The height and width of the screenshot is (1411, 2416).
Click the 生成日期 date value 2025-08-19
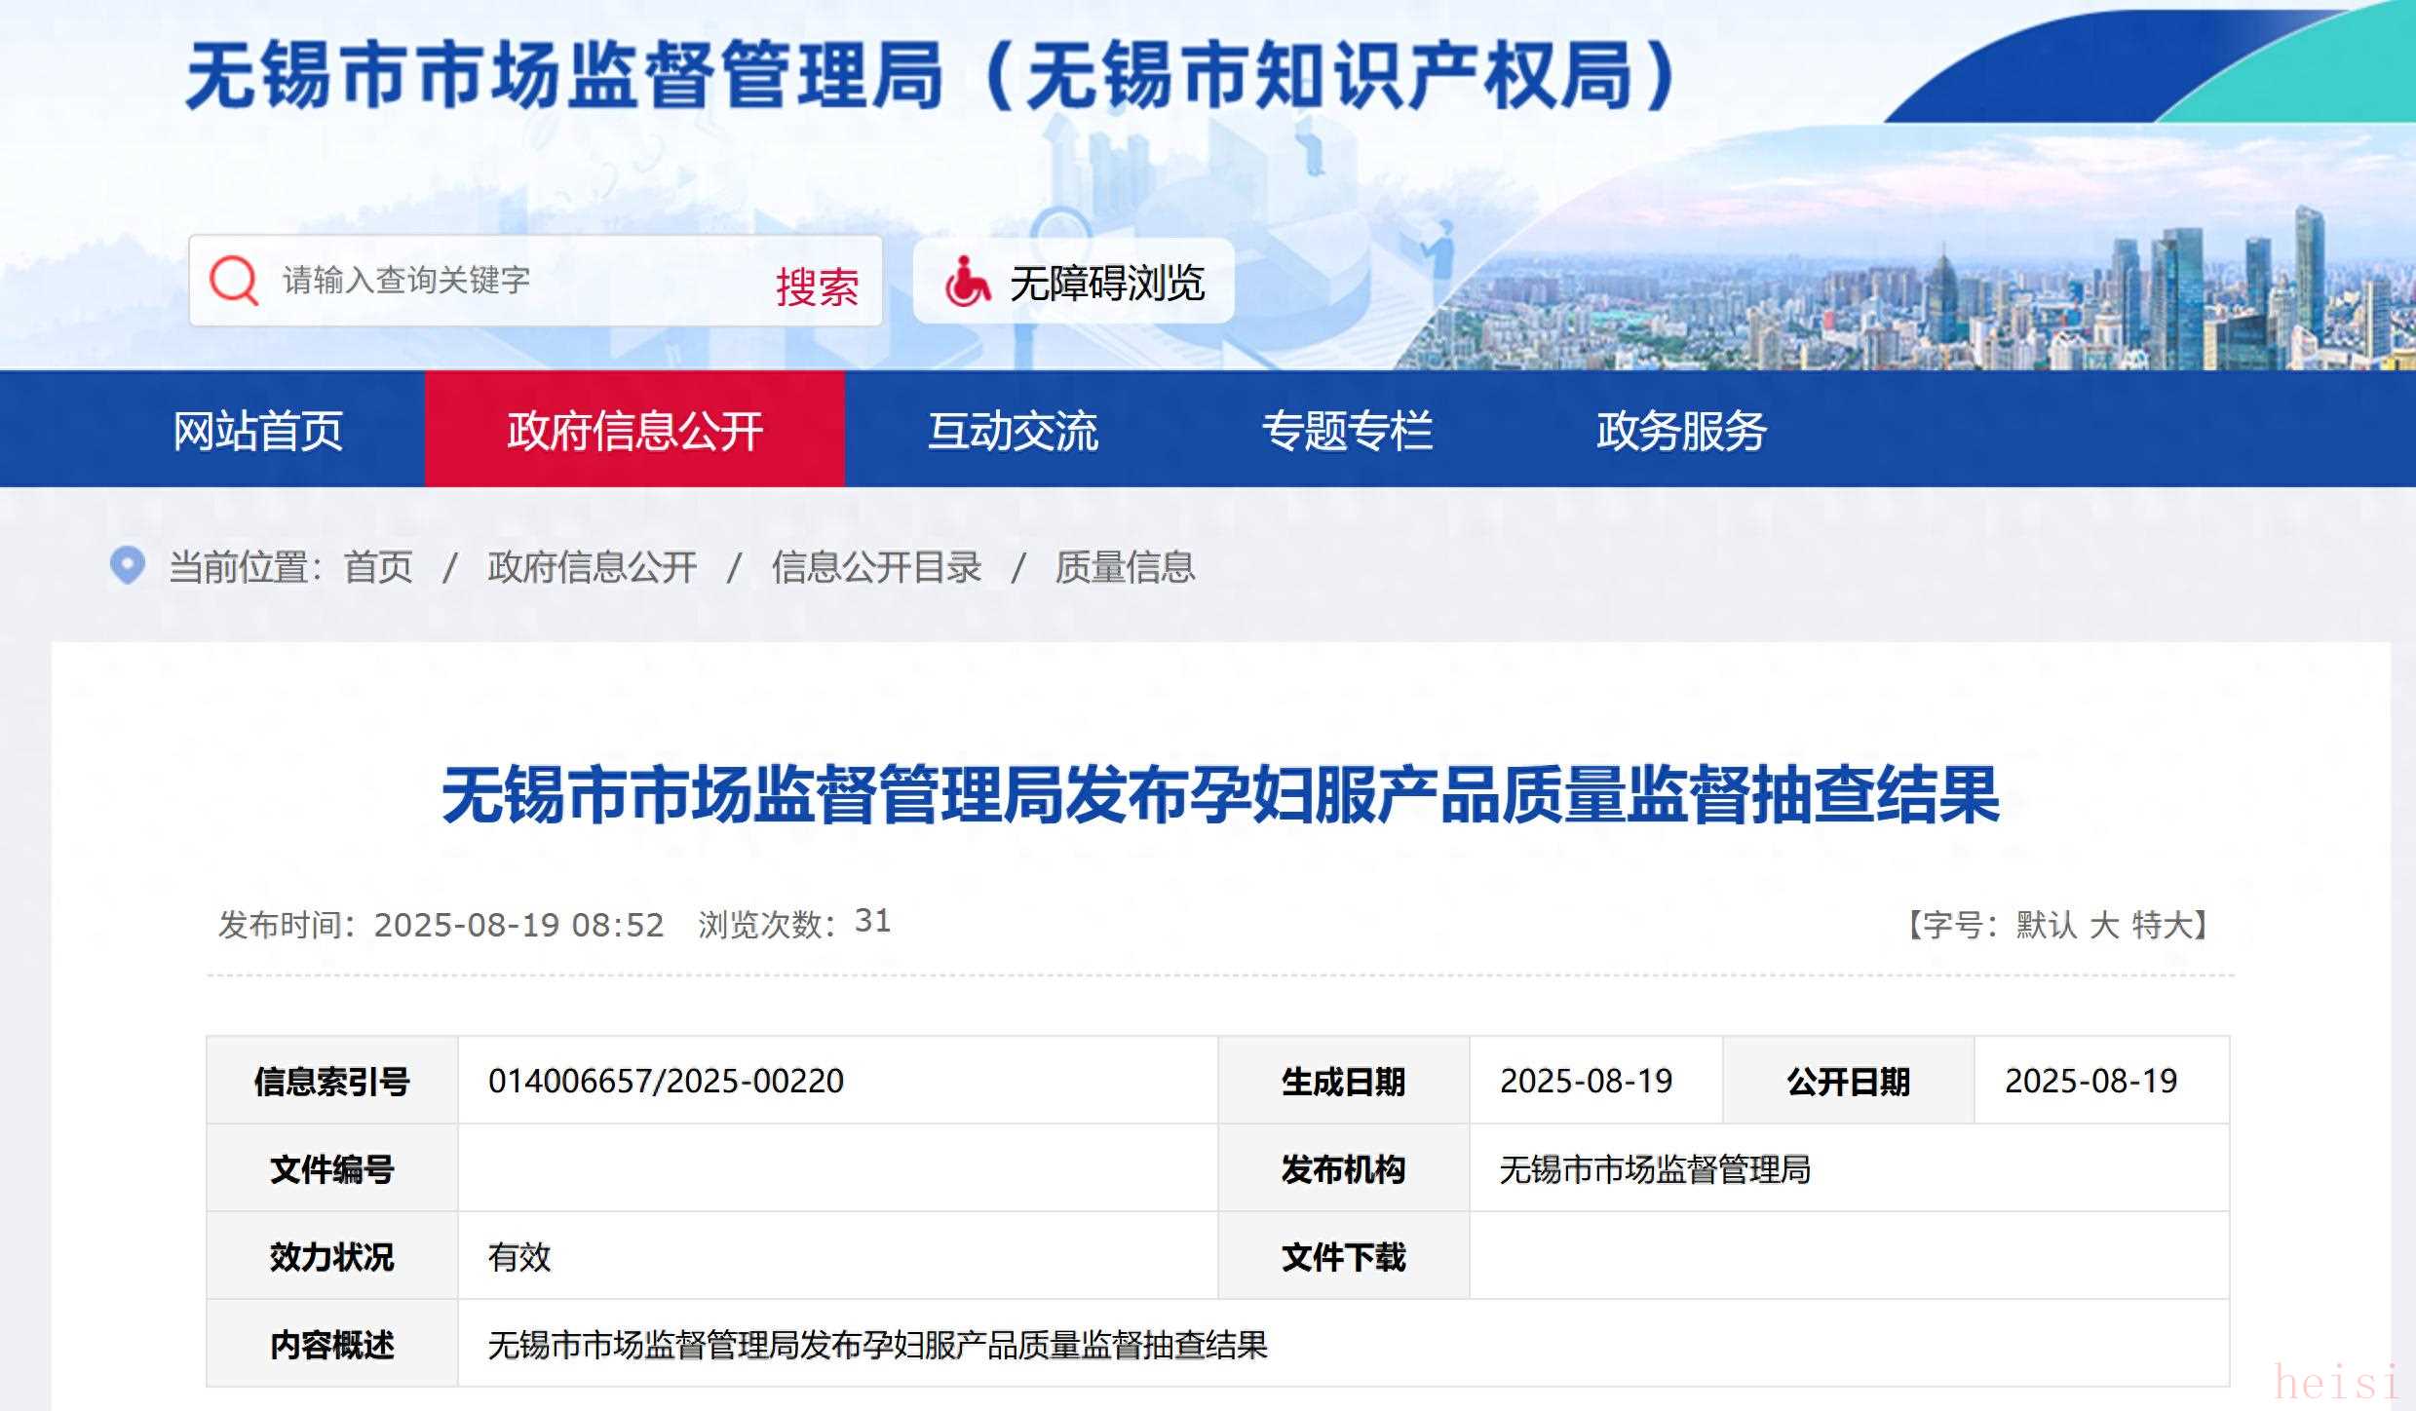point(1586,1081)
